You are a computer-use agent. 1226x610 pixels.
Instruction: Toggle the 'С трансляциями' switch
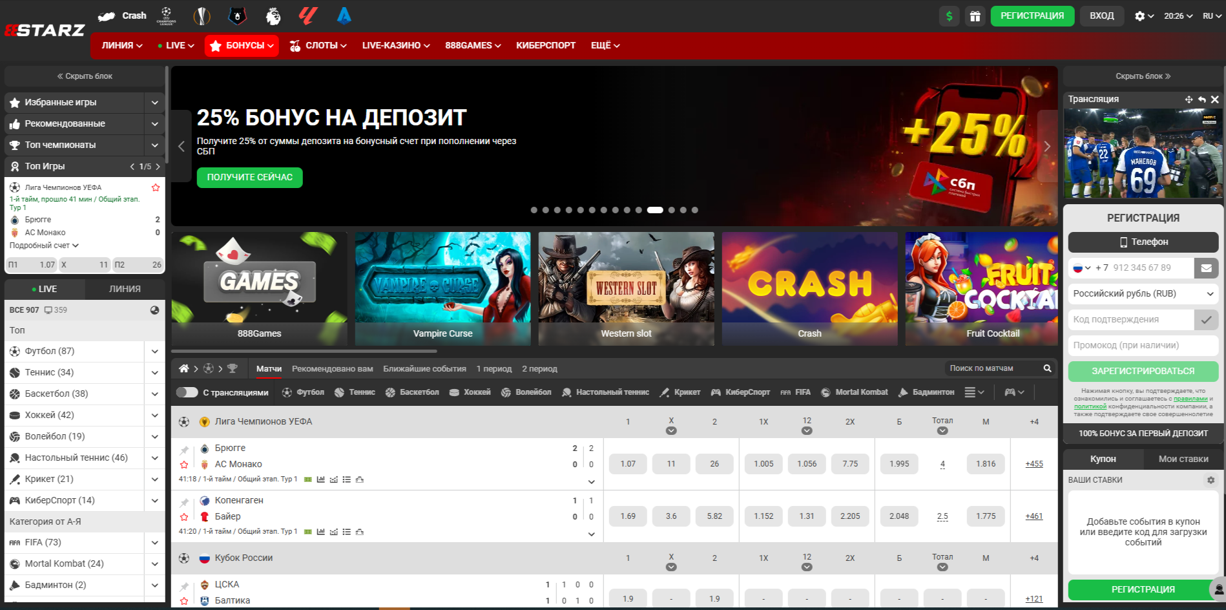tap(187, 392)
